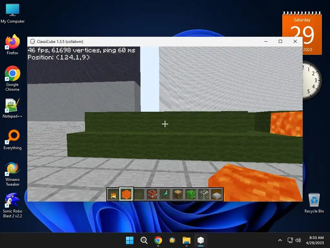Open the taskbar clock showing 8:33 AM
The image size is (330, 248).
tap(315, 240)
